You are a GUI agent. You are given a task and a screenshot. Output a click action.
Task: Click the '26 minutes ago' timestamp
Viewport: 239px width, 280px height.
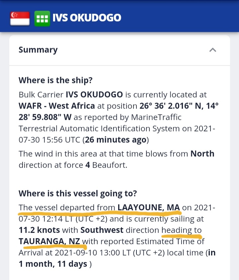click(116, 140)
